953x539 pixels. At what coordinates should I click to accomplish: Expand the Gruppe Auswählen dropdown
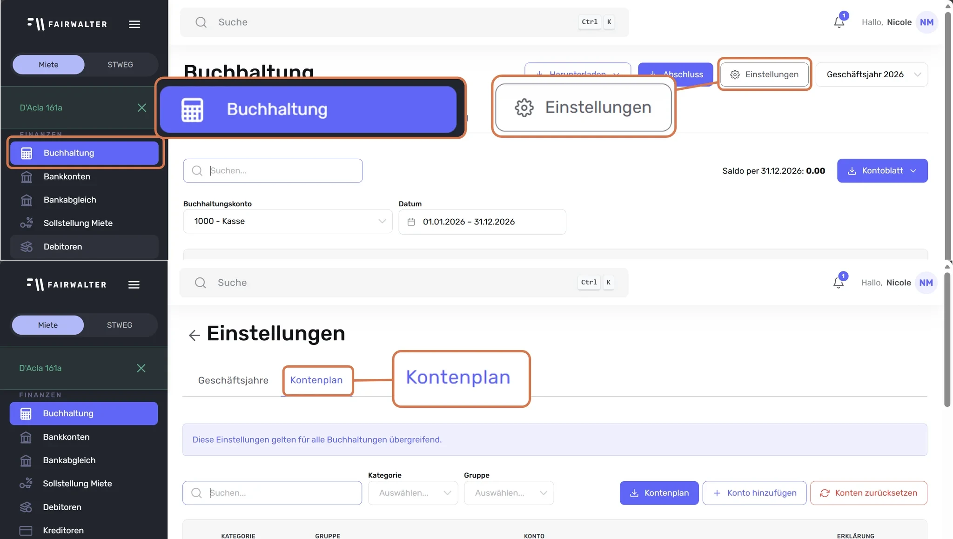[x=509, y=493]
